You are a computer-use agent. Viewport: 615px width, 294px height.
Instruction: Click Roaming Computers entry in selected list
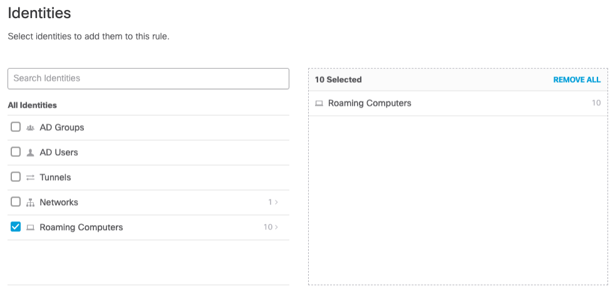pos(370,103)
